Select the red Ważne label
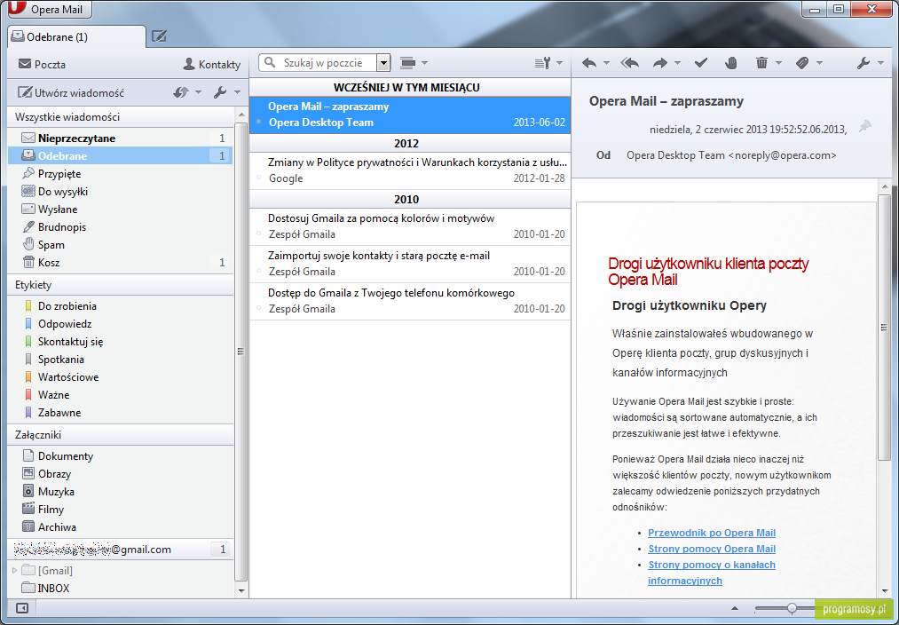Screen dimensions: 899x625 [x=121, y=395]
